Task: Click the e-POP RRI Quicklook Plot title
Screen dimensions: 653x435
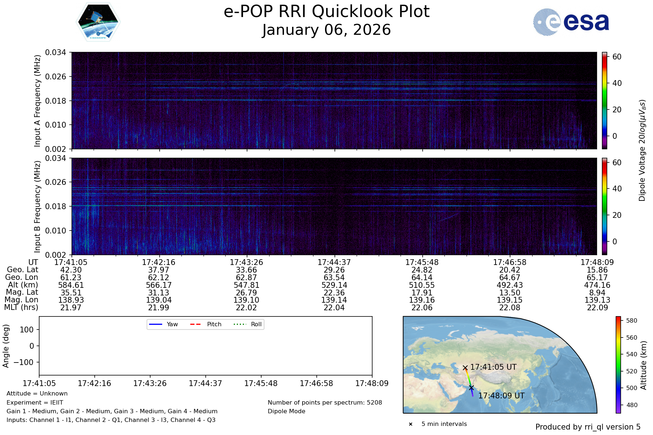Action: click(x=326, y=12)
